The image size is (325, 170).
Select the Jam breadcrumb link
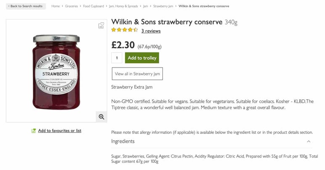click(x=146, y=6)
